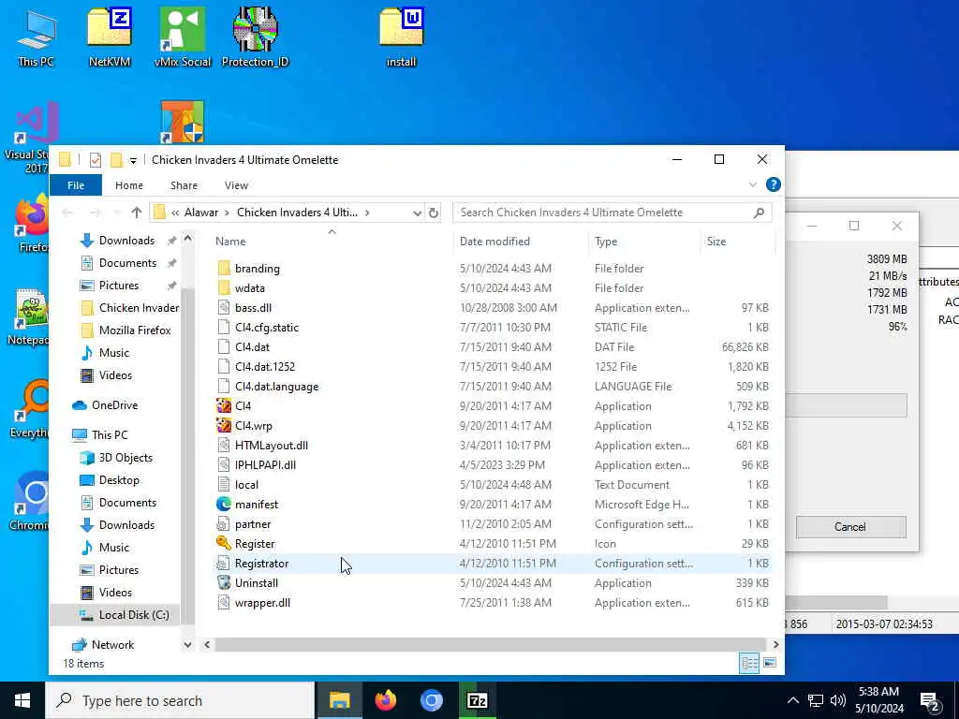The image size is (959, 719).
Task: Show hidden system tray icons
Action: pyautogui.click(x=792, y=700)
